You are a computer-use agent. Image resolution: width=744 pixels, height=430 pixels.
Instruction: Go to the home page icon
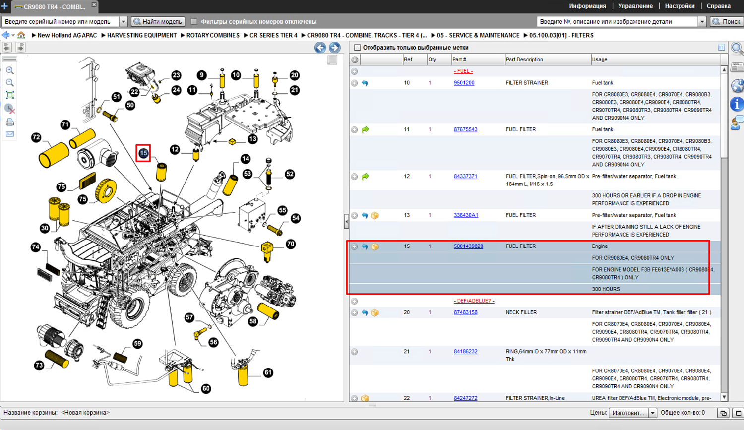[21, 35]
